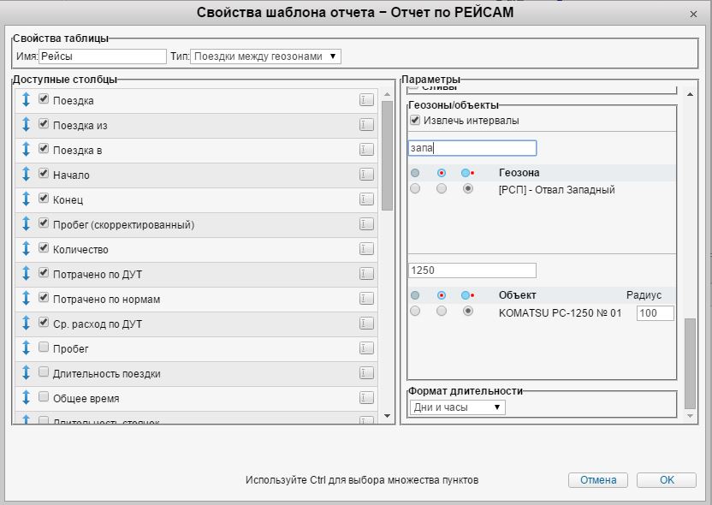Click the reorder arrows icon beside Общее время
The height and width of the screenshot is (505, 712).
(26, 398)
